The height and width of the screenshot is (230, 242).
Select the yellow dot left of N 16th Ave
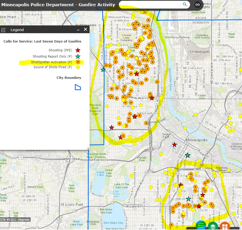[107, 106]
